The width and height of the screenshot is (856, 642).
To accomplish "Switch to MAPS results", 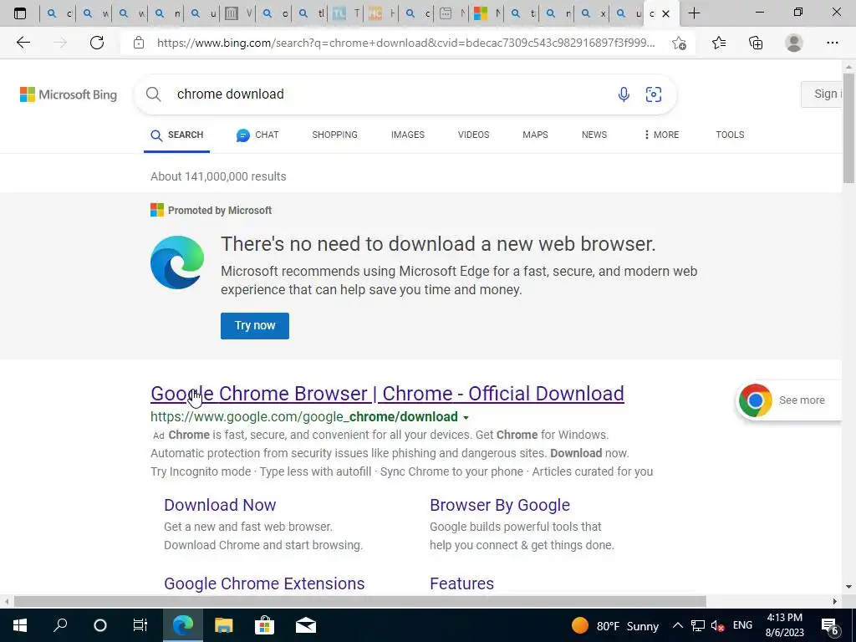I will [x=535, y=135].
